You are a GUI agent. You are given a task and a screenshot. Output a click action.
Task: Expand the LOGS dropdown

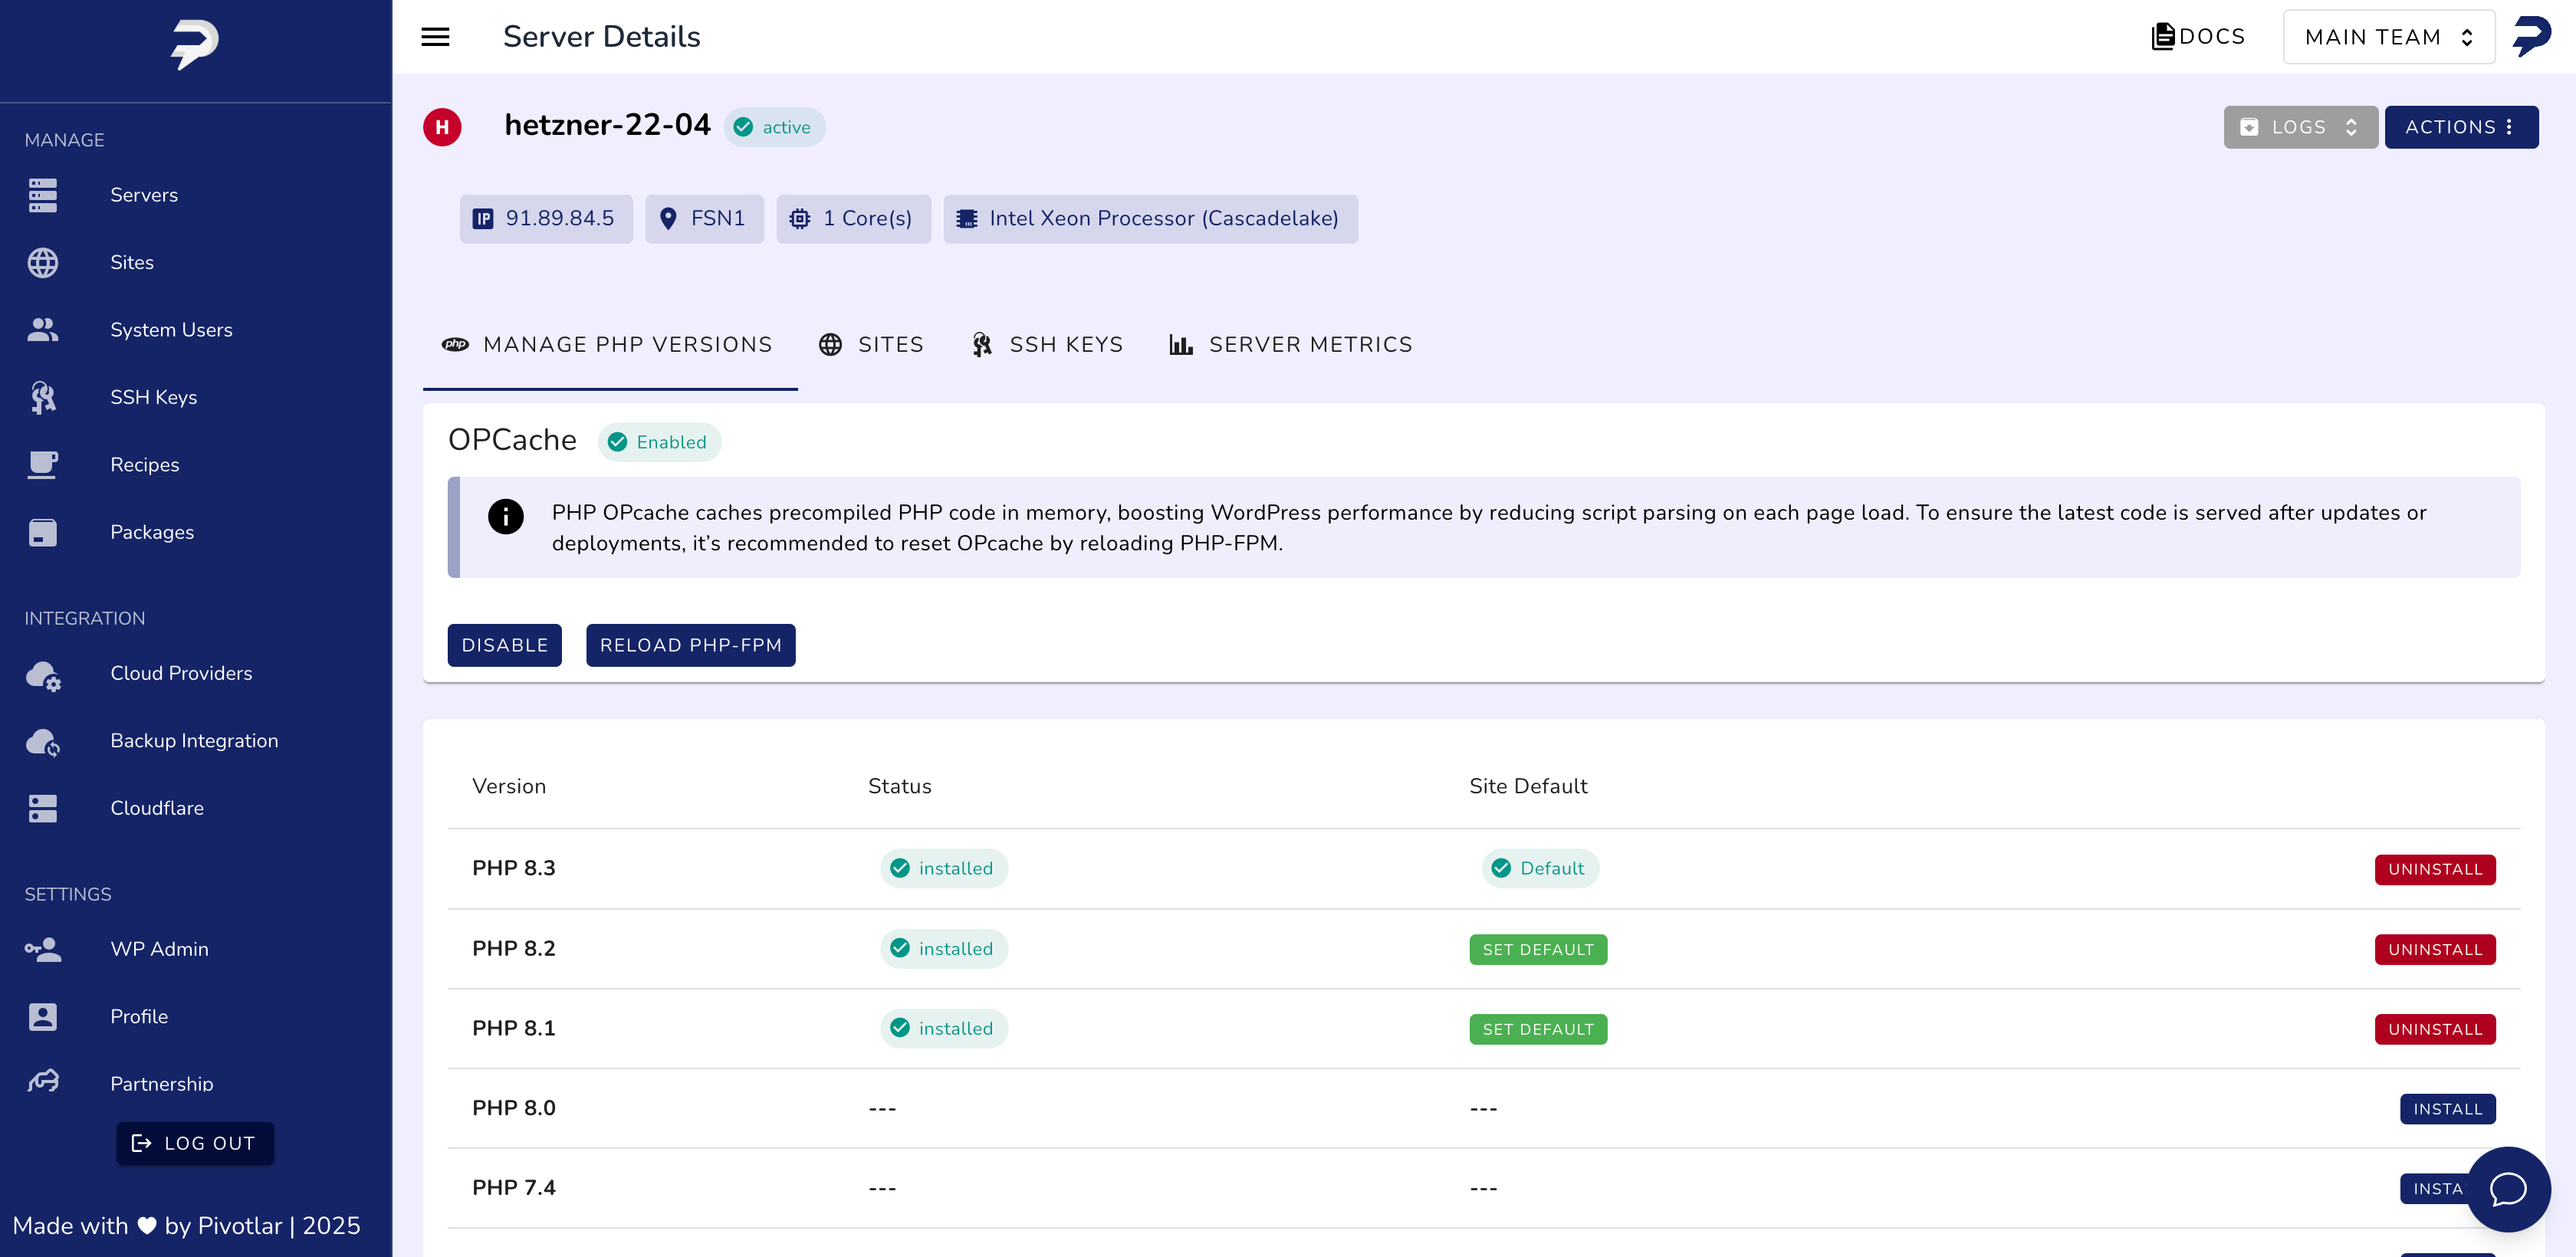pyautogui.click(x=2299, y=127)
